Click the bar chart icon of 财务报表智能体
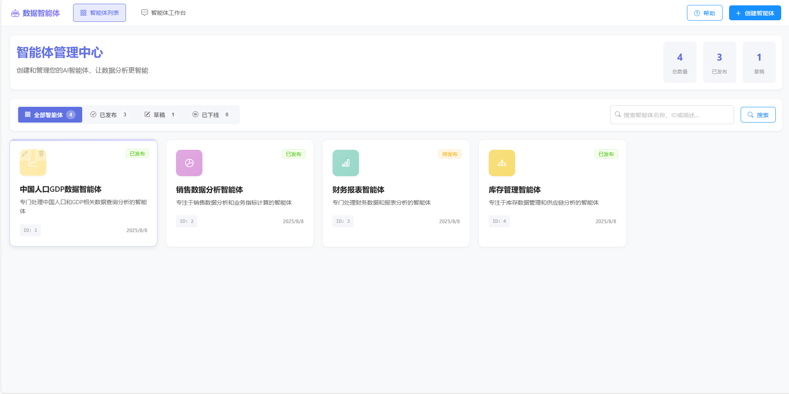 345,163
